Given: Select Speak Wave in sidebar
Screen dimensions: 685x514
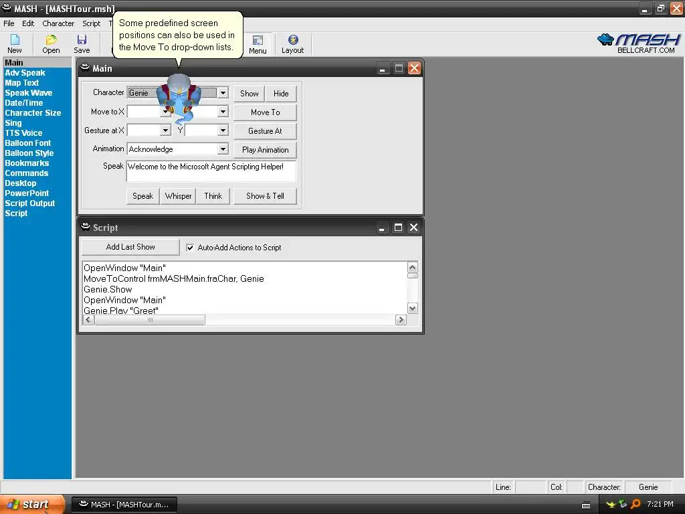Looking at the screenshot, I should pyautogui.click(x=28, y=92).
